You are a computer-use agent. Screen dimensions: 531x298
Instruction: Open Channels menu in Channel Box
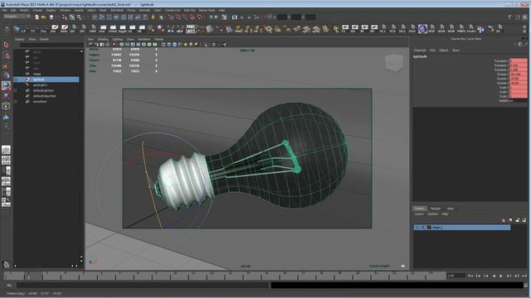click(x=420, y=50)
